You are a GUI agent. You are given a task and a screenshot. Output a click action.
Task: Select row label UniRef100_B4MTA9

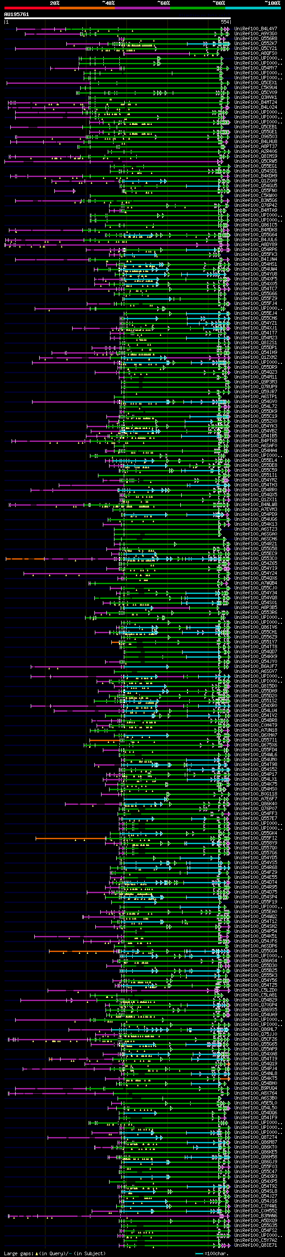pyautogui.click(x=256, y=210)
